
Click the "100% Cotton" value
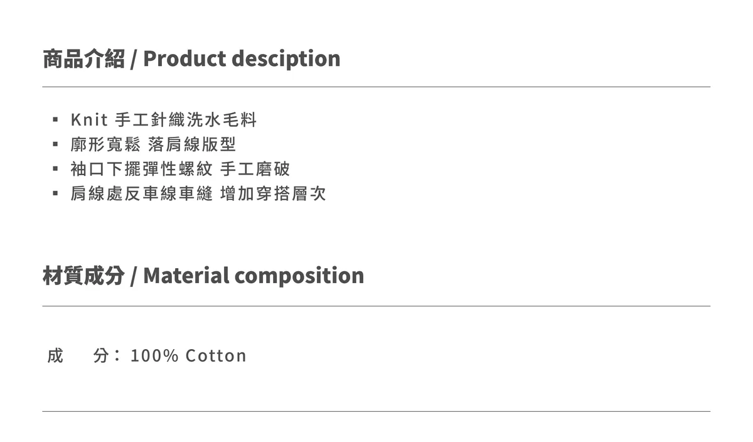coord(188,356)
